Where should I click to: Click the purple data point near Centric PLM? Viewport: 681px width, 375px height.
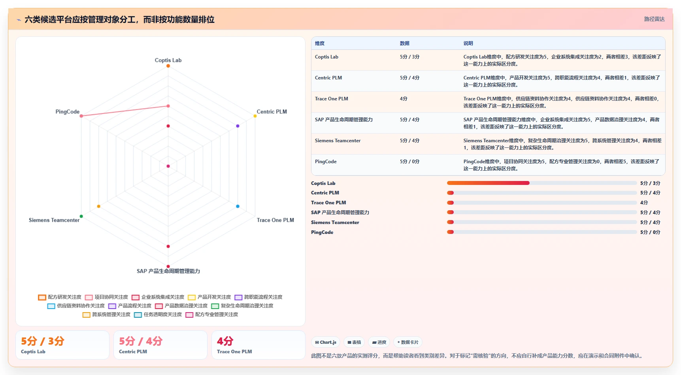238,126
